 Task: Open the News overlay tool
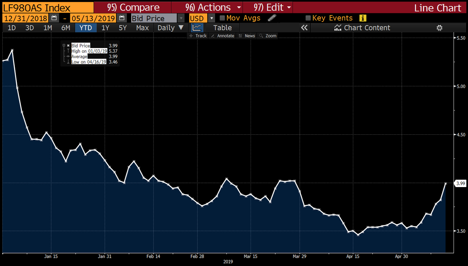click(247, 36)
